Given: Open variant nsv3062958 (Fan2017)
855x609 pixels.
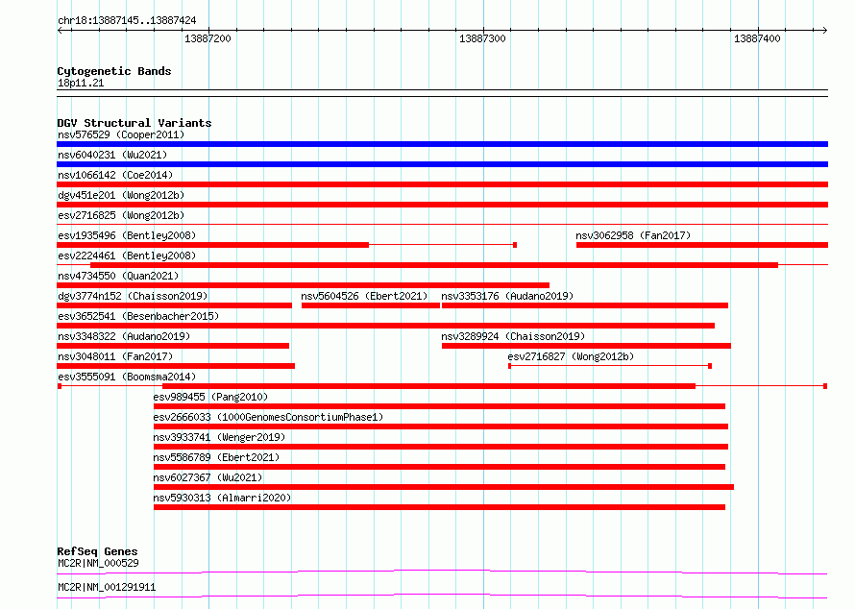Looking at the screenshot, I should tap(633, 235).
